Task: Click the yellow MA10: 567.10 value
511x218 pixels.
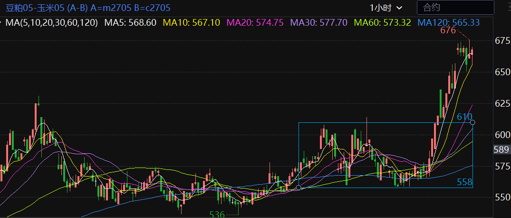Action: click(191, 22)
